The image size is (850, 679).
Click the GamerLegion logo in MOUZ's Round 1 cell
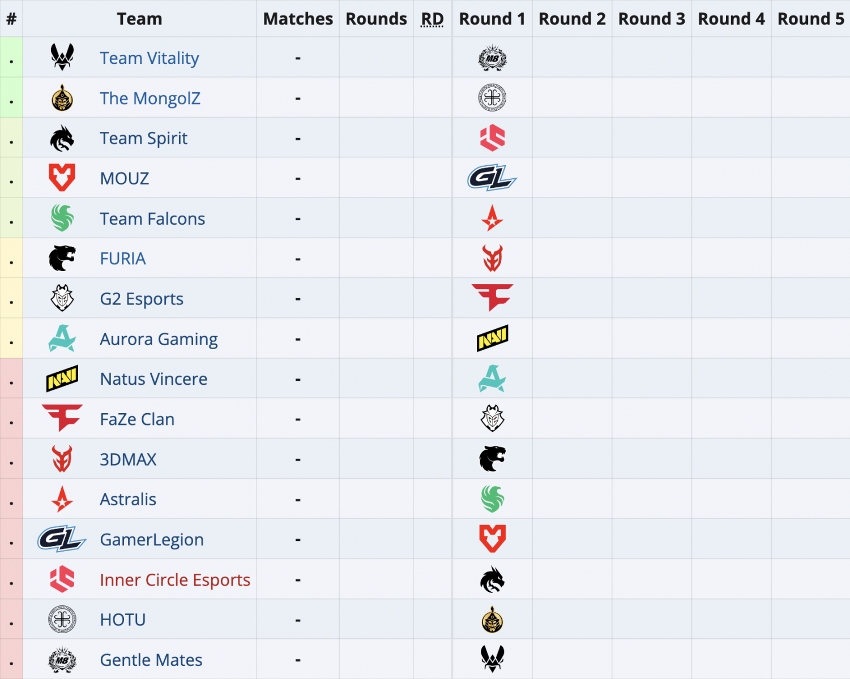tap(492, 178)
